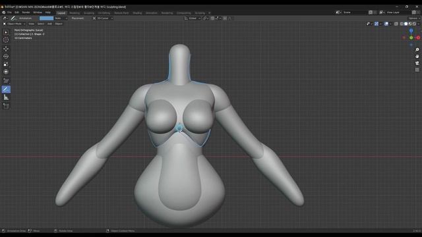
Task: Open the Render menu
Action: pos(26,13)
